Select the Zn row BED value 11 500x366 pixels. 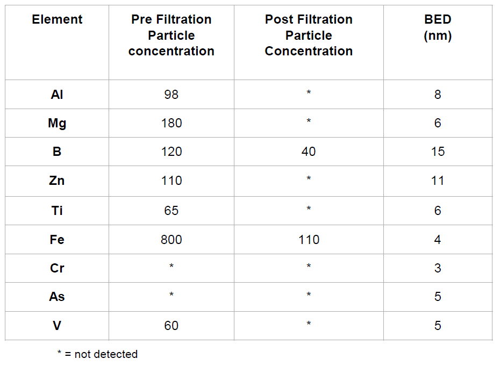(x=438, y=181)
